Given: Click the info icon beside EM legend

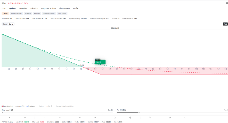Looking at the screenshot, I should pyautogui.click(x=52, y=106).
